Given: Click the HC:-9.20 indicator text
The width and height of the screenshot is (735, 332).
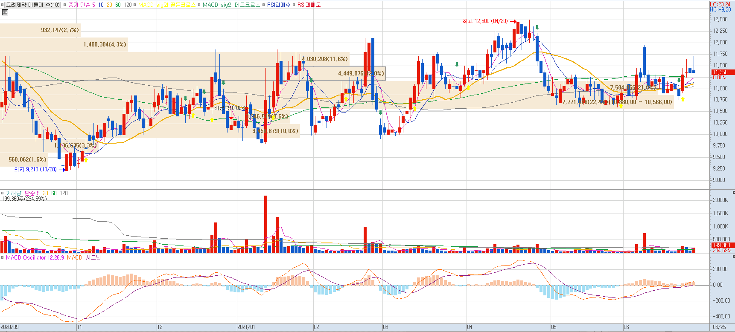Looking at the screenshot, I should point(720,9).
